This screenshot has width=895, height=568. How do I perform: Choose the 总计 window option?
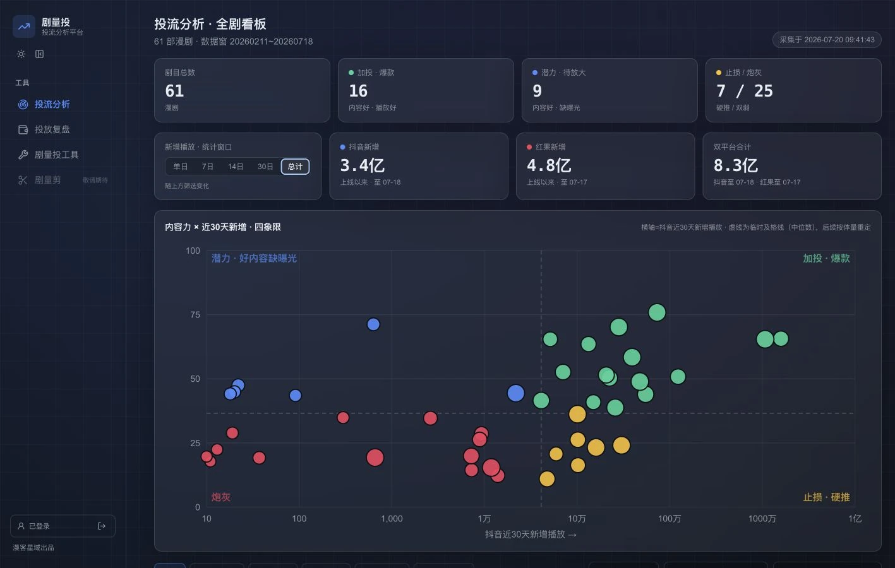coord(295,167)
